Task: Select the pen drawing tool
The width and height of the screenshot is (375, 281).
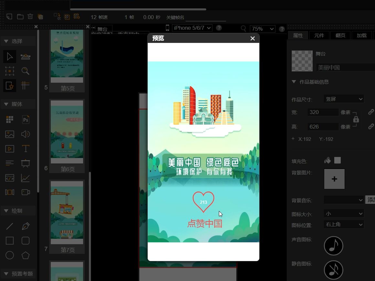Action: click(26, 226)
